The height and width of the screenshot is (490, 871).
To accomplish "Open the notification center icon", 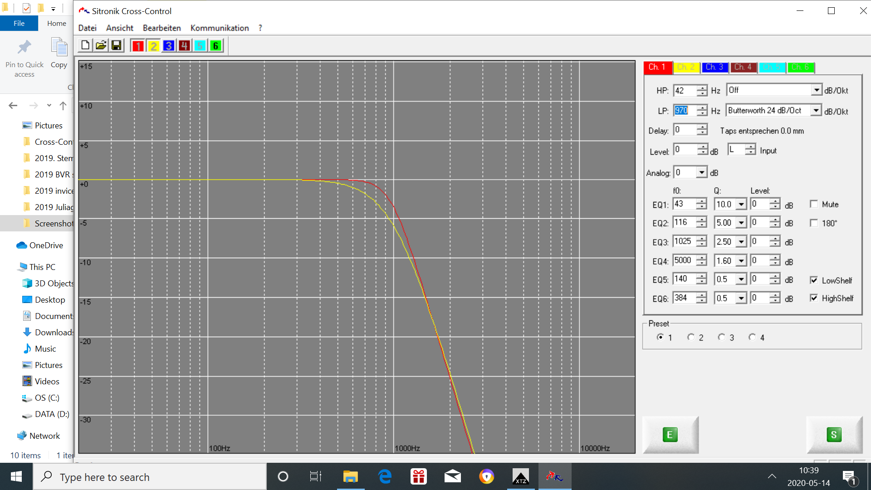I will point(849,477).
